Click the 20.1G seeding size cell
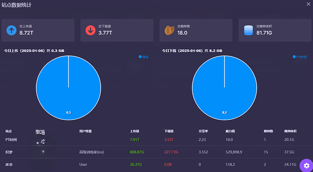 (289, 140)
